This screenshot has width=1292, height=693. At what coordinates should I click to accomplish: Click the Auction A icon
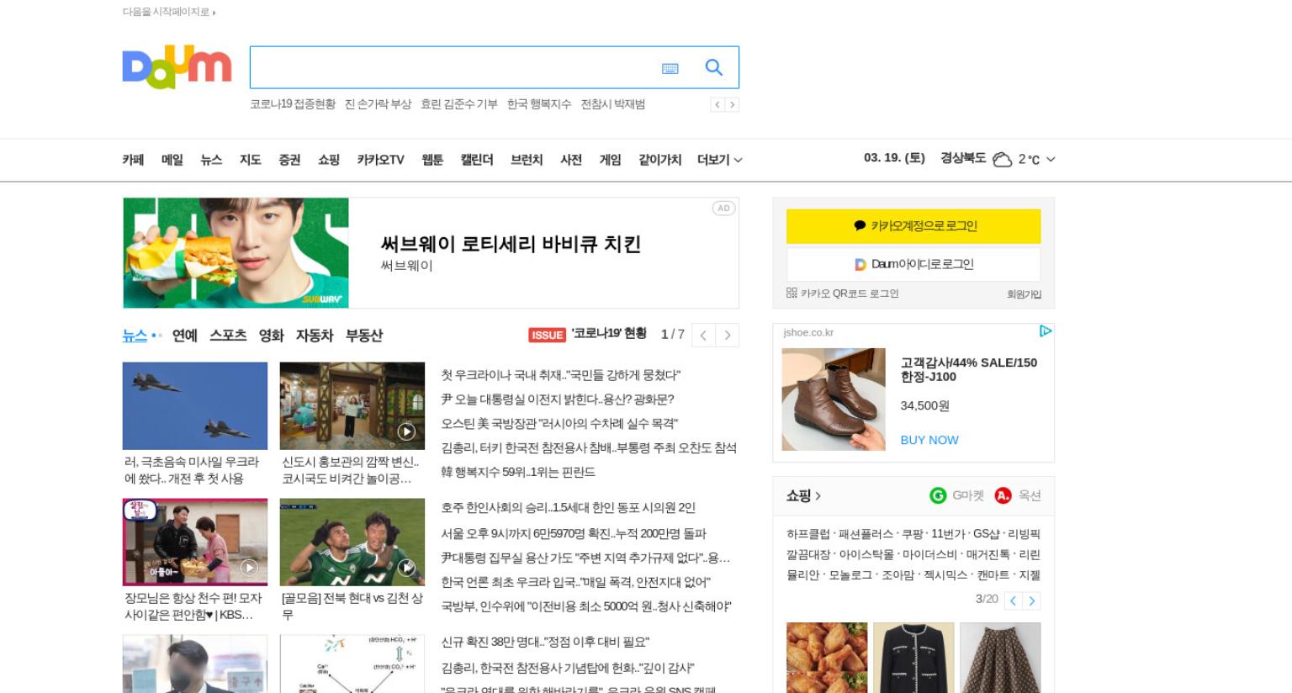point(1003,495)
